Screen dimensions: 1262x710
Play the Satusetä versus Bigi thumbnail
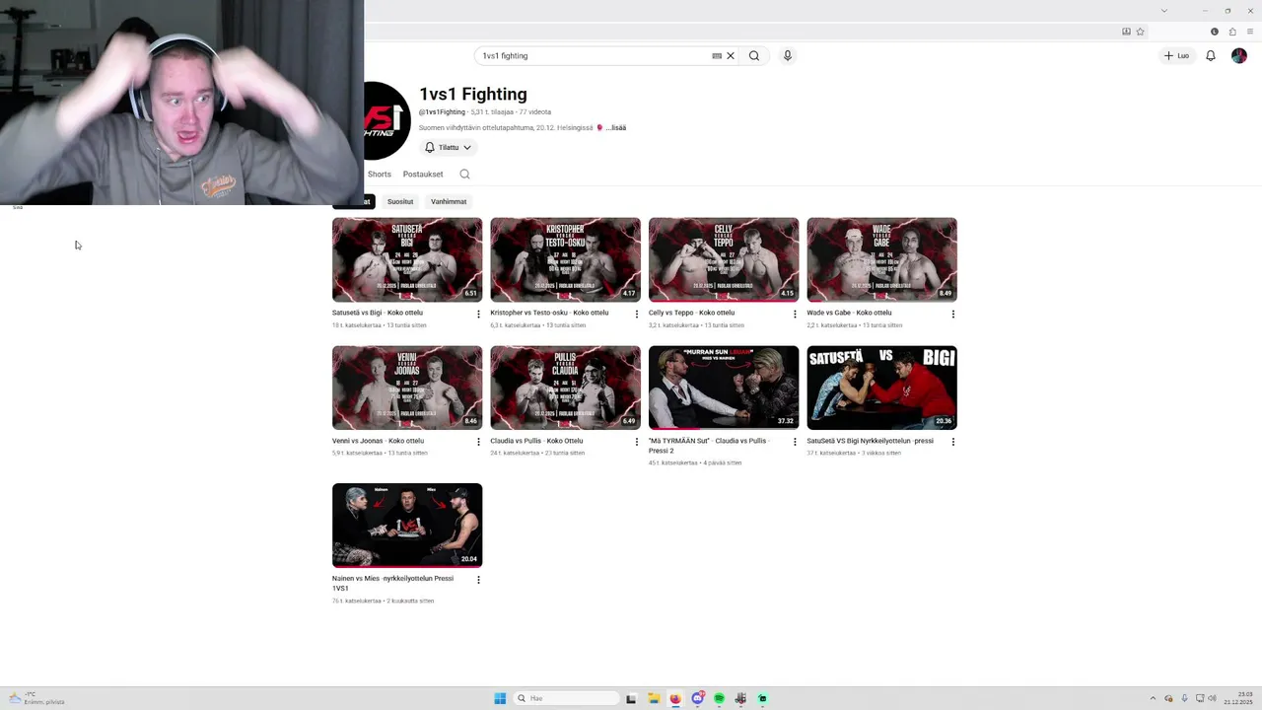click(x=407, y=259)
